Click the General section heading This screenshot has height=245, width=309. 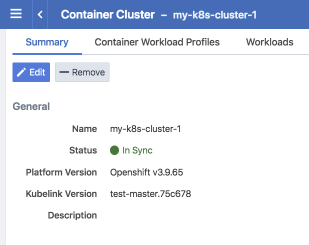pyautogui.click(x=31, y=106)
